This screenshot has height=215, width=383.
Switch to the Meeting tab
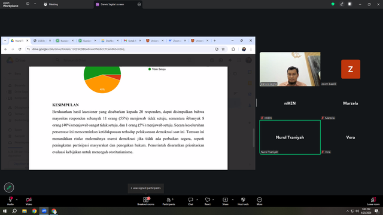tap(51, 4)
